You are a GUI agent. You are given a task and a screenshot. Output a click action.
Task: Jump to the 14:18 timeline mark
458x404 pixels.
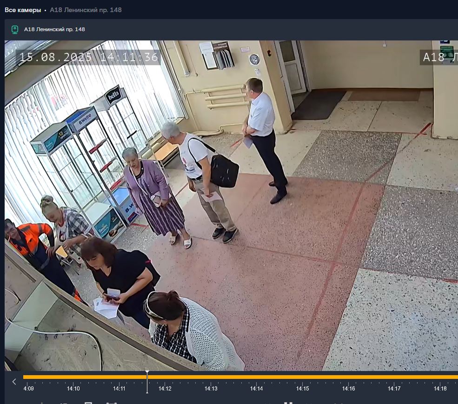click(440, 389)
